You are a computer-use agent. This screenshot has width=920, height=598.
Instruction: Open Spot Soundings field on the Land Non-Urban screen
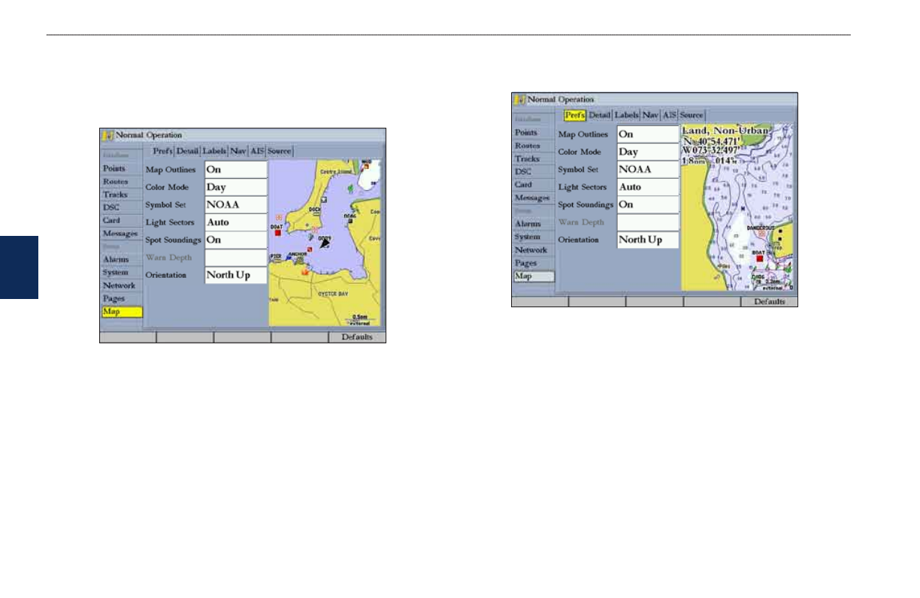648,204
